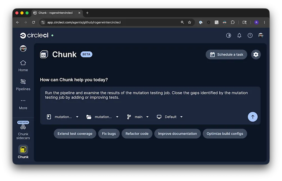The width and height of the screenshot is (282, 181).
Task: Go forward in browser
Action: tap(25, 22)
